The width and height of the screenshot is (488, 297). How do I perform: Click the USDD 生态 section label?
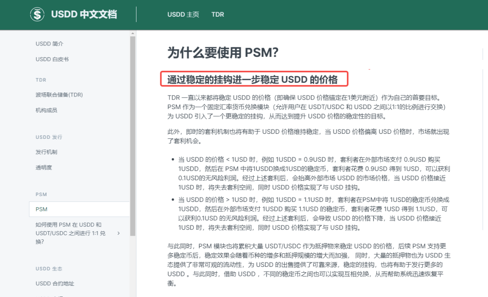pyautogui.click(x=49, y=269)
